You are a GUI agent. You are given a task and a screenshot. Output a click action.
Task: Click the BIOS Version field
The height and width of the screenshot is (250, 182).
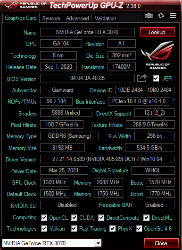click(x=87, y=78)
